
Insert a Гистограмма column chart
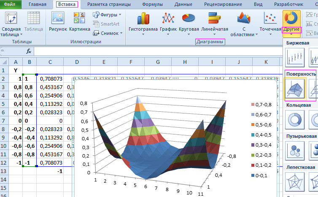[x=143, y=19]
